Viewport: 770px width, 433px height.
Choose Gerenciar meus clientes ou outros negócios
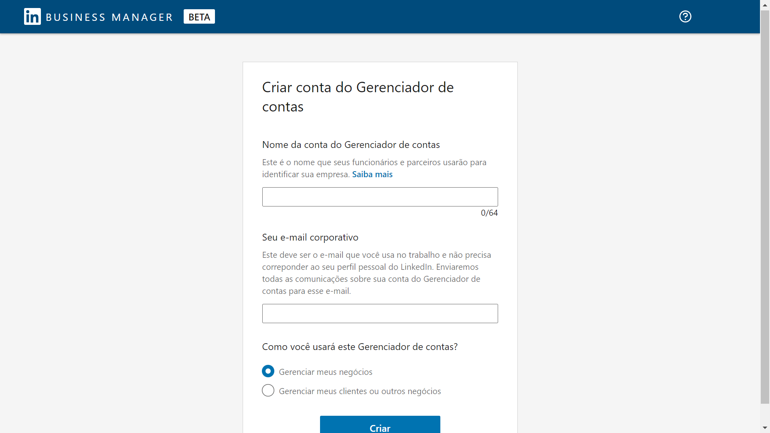point(268,391)
